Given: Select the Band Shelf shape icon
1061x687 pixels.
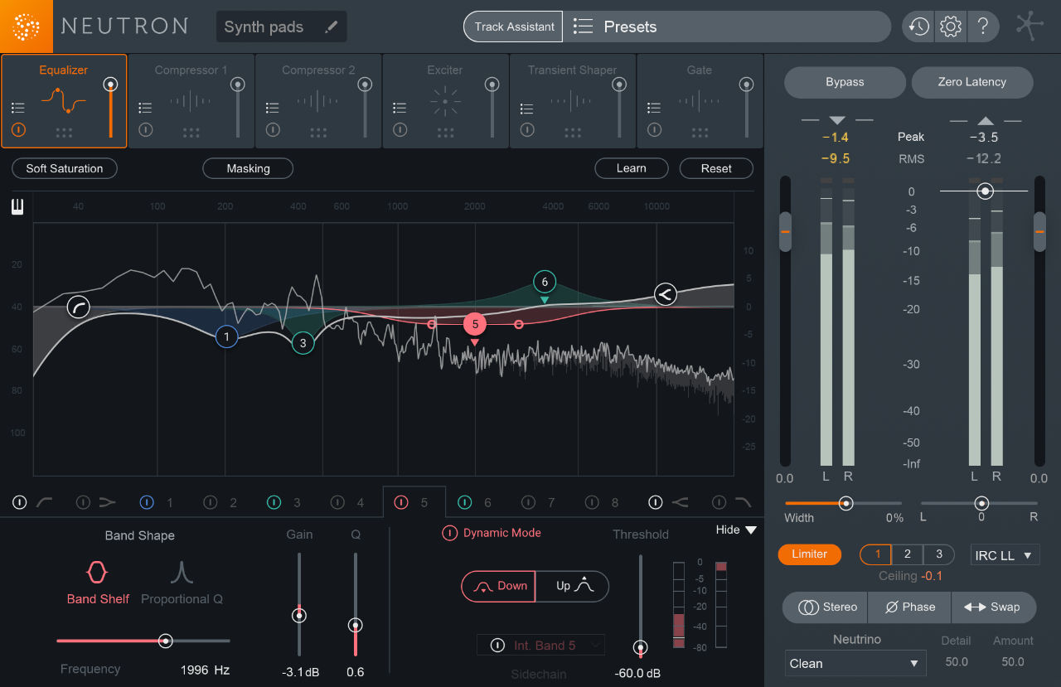Looking at the screenshot, I should (97, 572).
